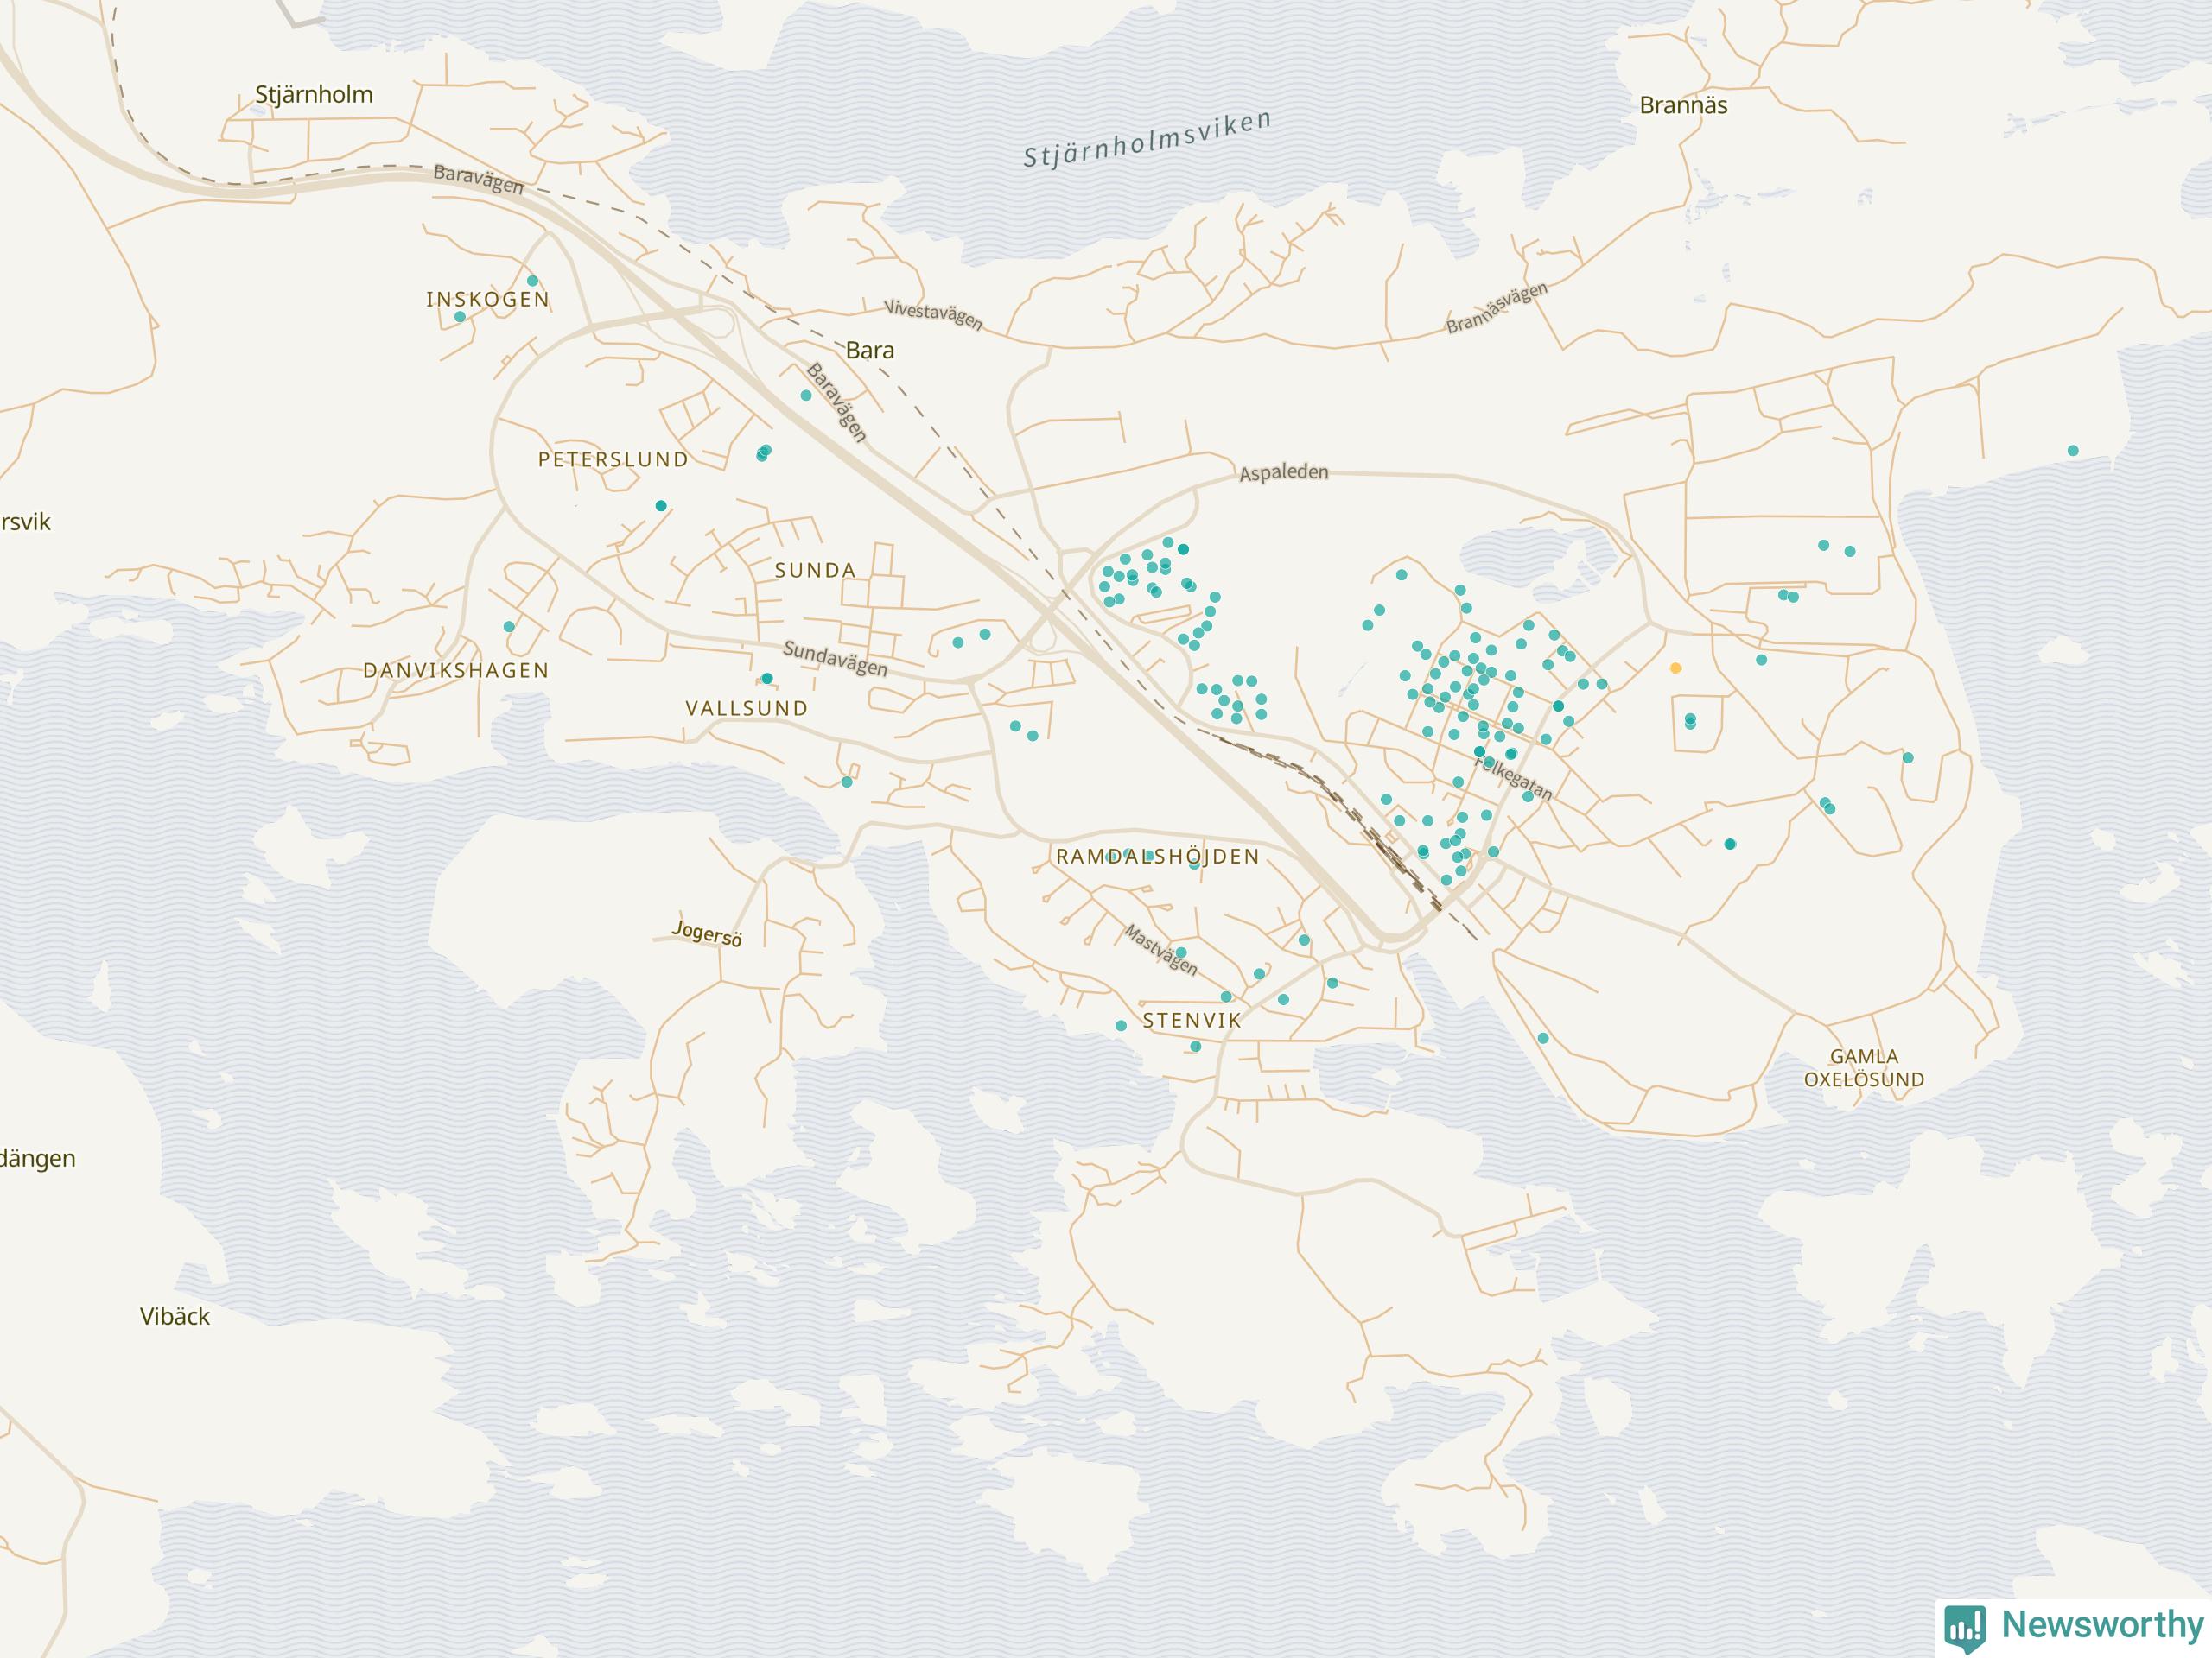Click the Stjärnholm place label
Screen dimensions: 2212x1658
pos(314,95)
